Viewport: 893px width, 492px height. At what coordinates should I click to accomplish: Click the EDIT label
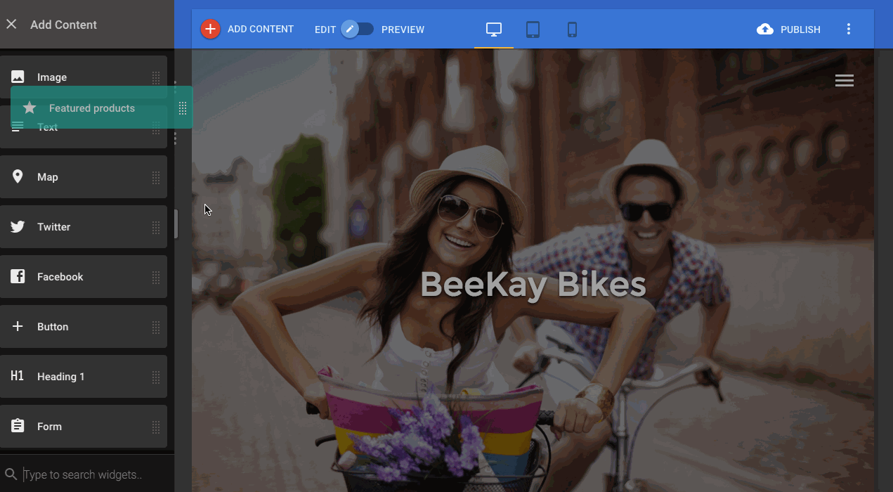[x=325, y=30]
